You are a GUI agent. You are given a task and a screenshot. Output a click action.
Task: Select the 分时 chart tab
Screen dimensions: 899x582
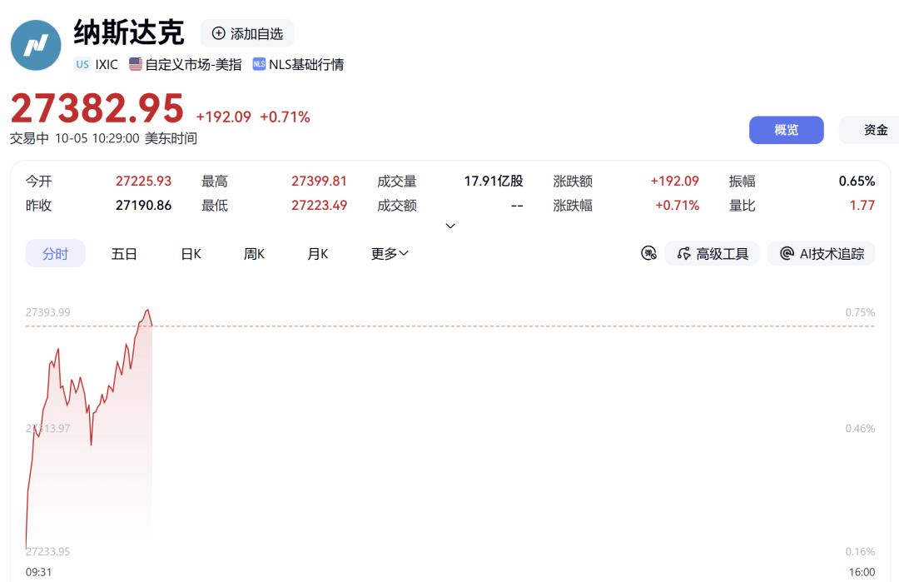point(56,253)
